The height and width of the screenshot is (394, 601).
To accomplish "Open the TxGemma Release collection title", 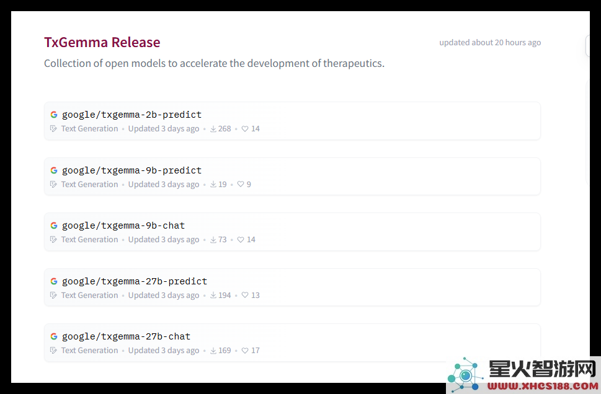I will point(102,42).
